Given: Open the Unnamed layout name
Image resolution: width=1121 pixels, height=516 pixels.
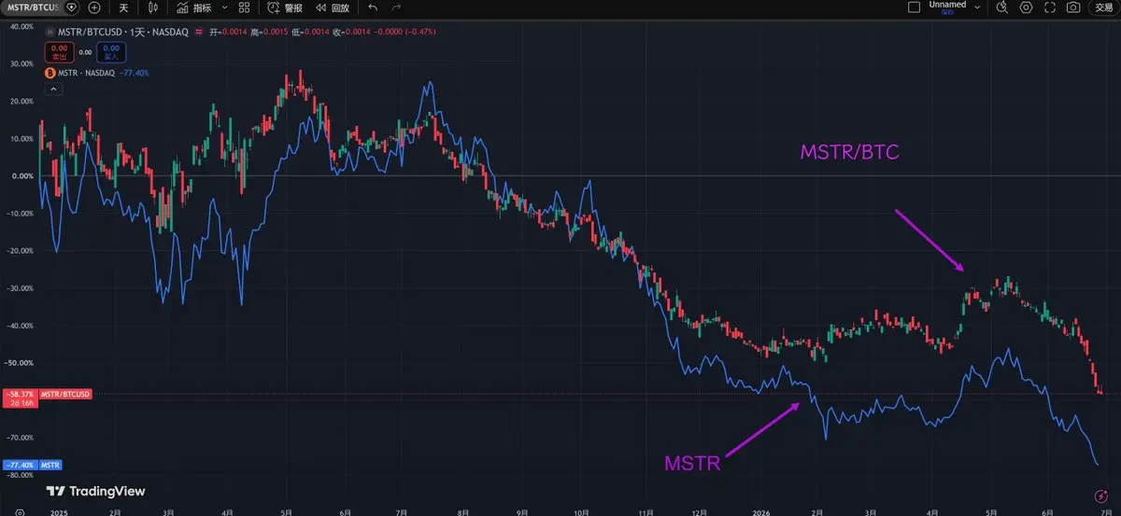Looking at the screenshot, I should pos(947,6).
